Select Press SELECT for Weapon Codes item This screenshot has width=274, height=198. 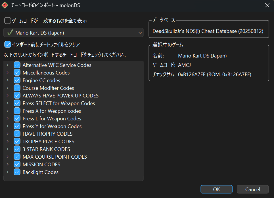click(58, 103)
